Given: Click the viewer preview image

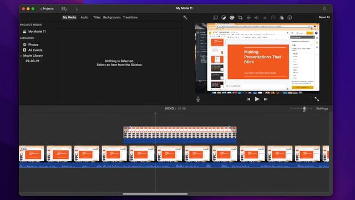Looking at the screenshot, I should [x=257, y=58].
